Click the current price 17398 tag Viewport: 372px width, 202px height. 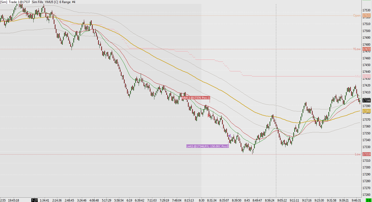pyautogui.click(x=366, y=101)
